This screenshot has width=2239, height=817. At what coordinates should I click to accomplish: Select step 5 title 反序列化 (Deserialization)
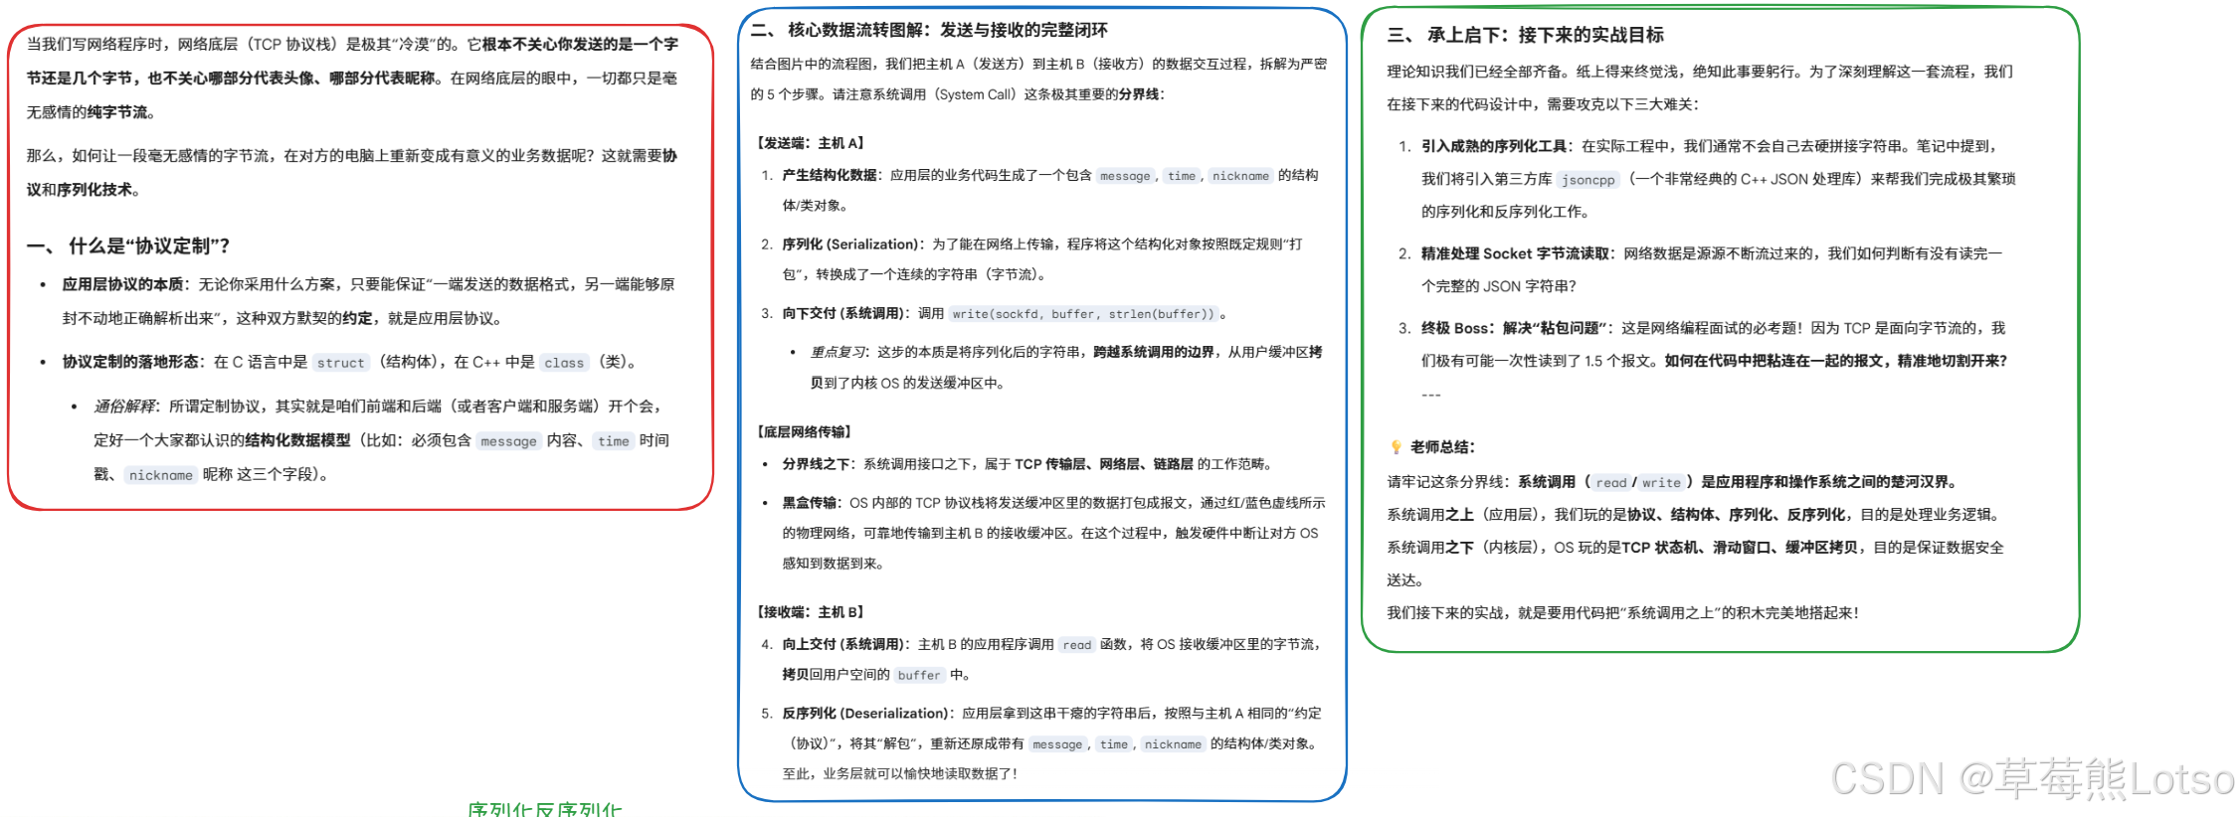pyautogui.click(x=865, y=714)
